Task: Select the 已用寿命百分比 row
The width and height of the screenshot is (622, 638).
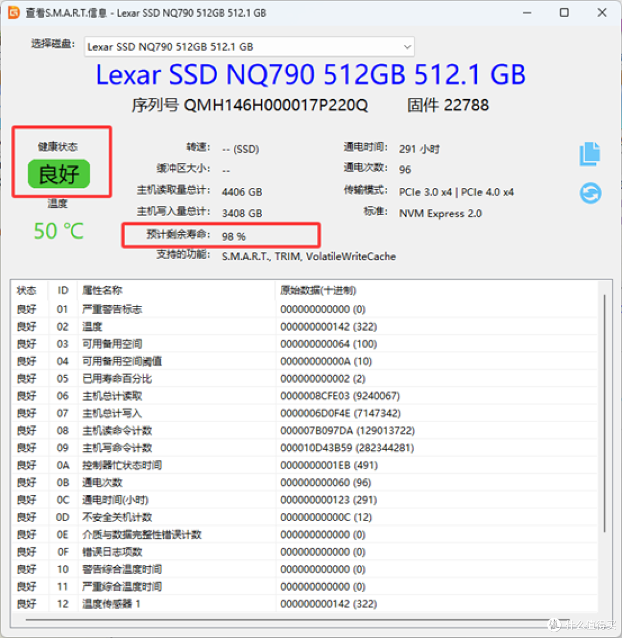Action: [305, 379]
